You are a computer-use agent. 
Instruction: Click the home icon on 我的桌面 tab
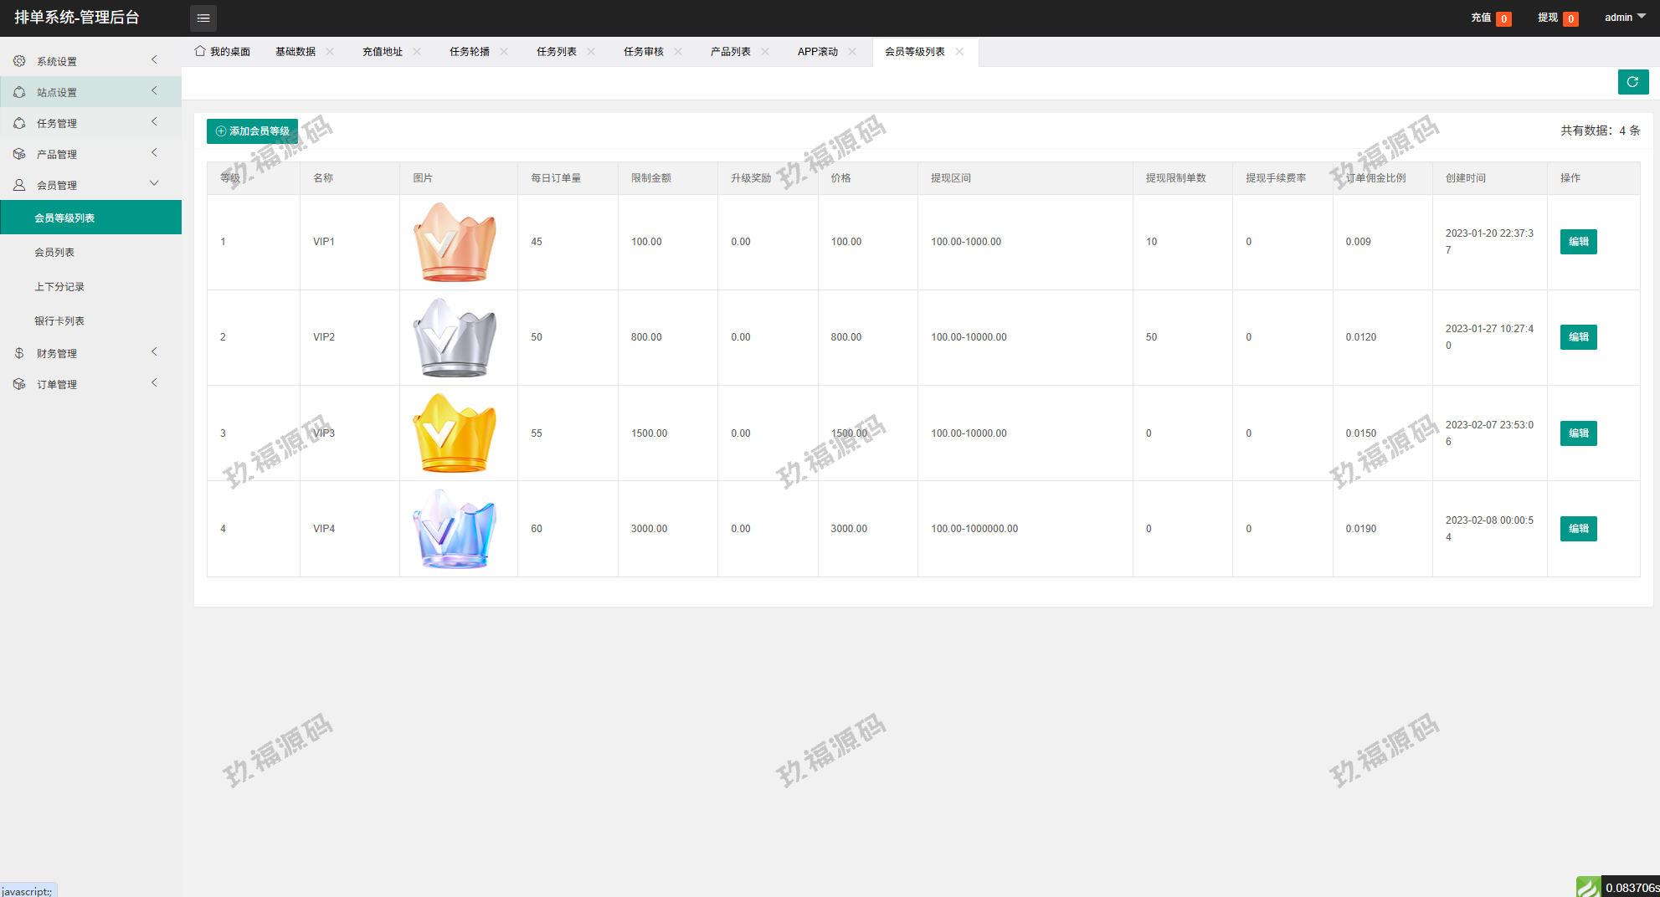(x=200, y=51)
